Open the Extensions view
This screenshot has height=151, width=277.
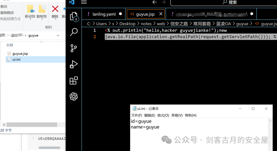click(x=74, y=81)
